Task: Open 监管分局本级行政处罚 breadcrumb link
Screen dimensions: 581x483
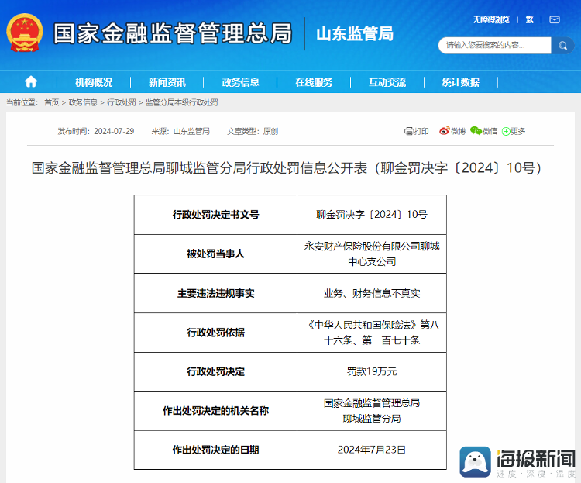Action: pos(181,102)
